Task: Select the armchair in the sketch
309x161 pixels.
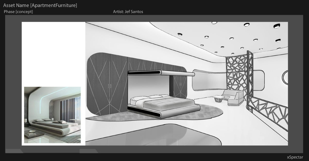Action: (233, 97)
